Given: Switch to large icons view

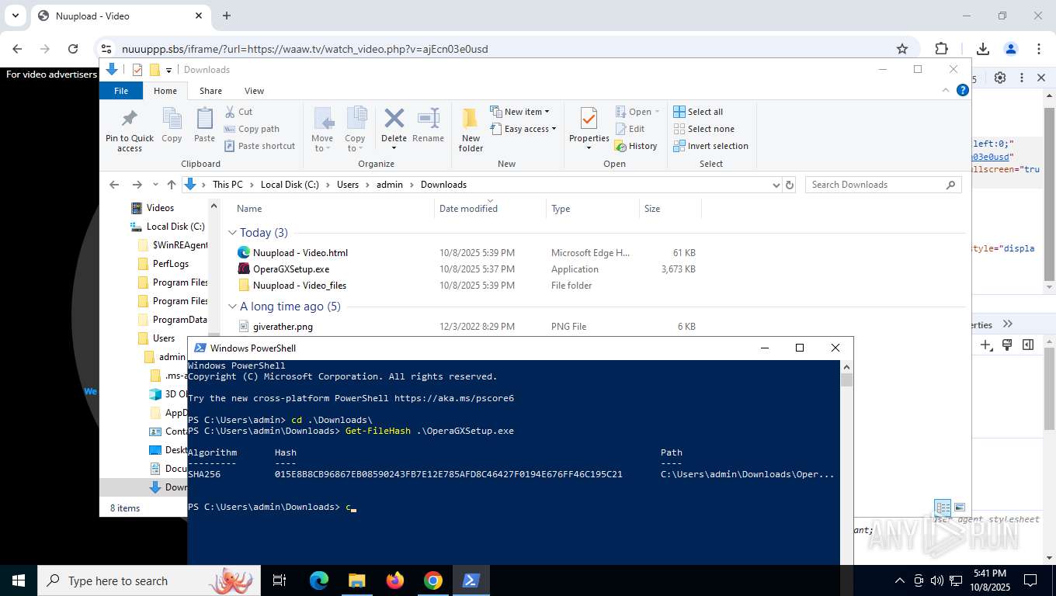Looking at the screenshot, I should [960, 508].
